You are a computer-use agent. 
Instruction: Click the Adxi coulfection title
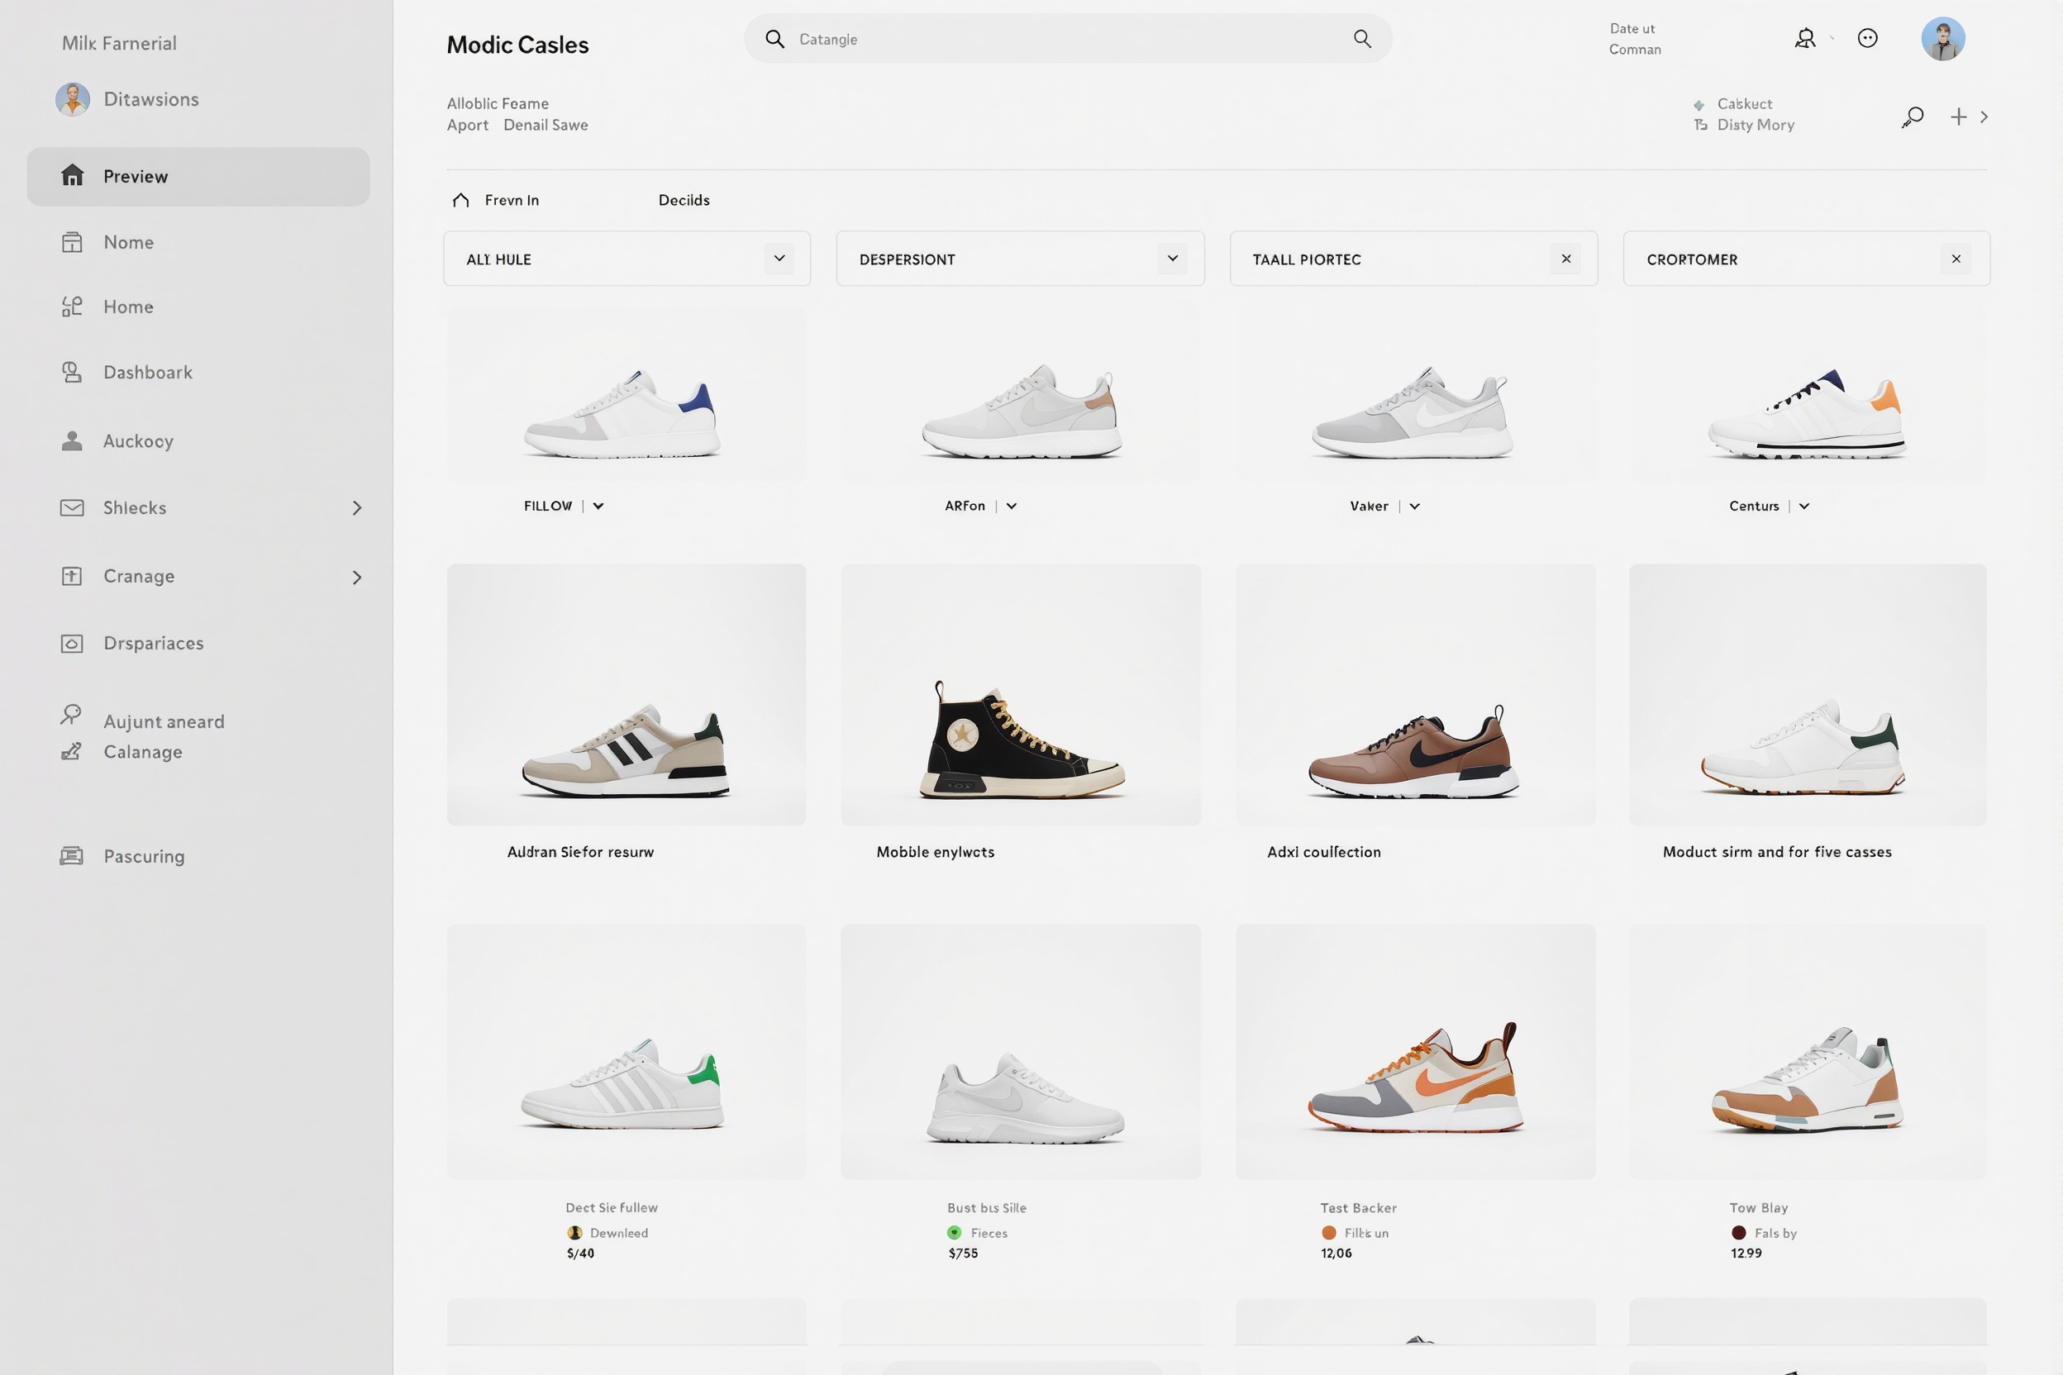(1323, 851)
